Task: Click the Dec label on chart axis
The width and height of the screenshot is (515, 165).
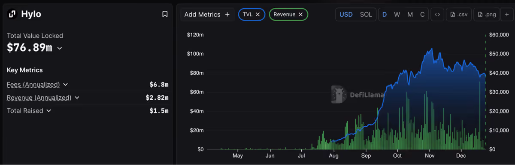Action: point(461,156)
